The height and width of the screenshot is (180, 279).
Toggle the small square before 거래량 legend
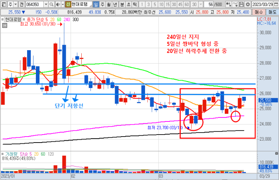pyautogui.click(x=2, y=154)
